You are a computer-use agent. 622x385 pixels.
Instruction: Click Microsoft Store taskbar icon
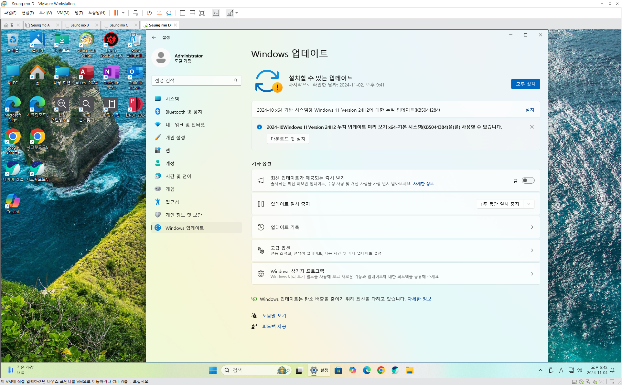point(338,370)
